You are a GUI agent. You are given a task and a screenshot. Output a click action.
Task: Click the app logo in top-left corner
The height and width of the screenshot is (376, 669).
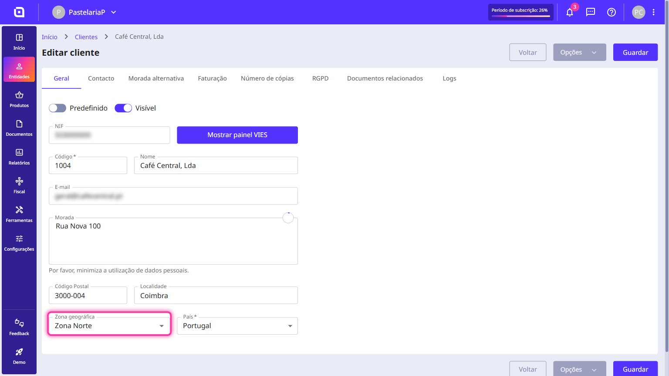pyautogui.click(x=19, y=12)
